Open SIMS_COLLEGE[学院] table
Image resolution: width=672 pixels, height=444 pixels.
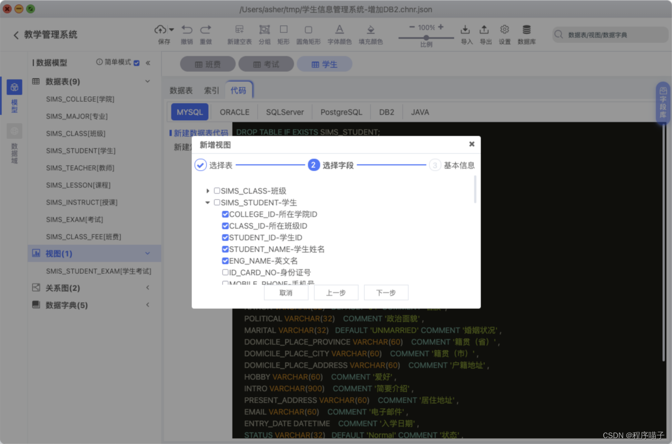coord(80,99)
